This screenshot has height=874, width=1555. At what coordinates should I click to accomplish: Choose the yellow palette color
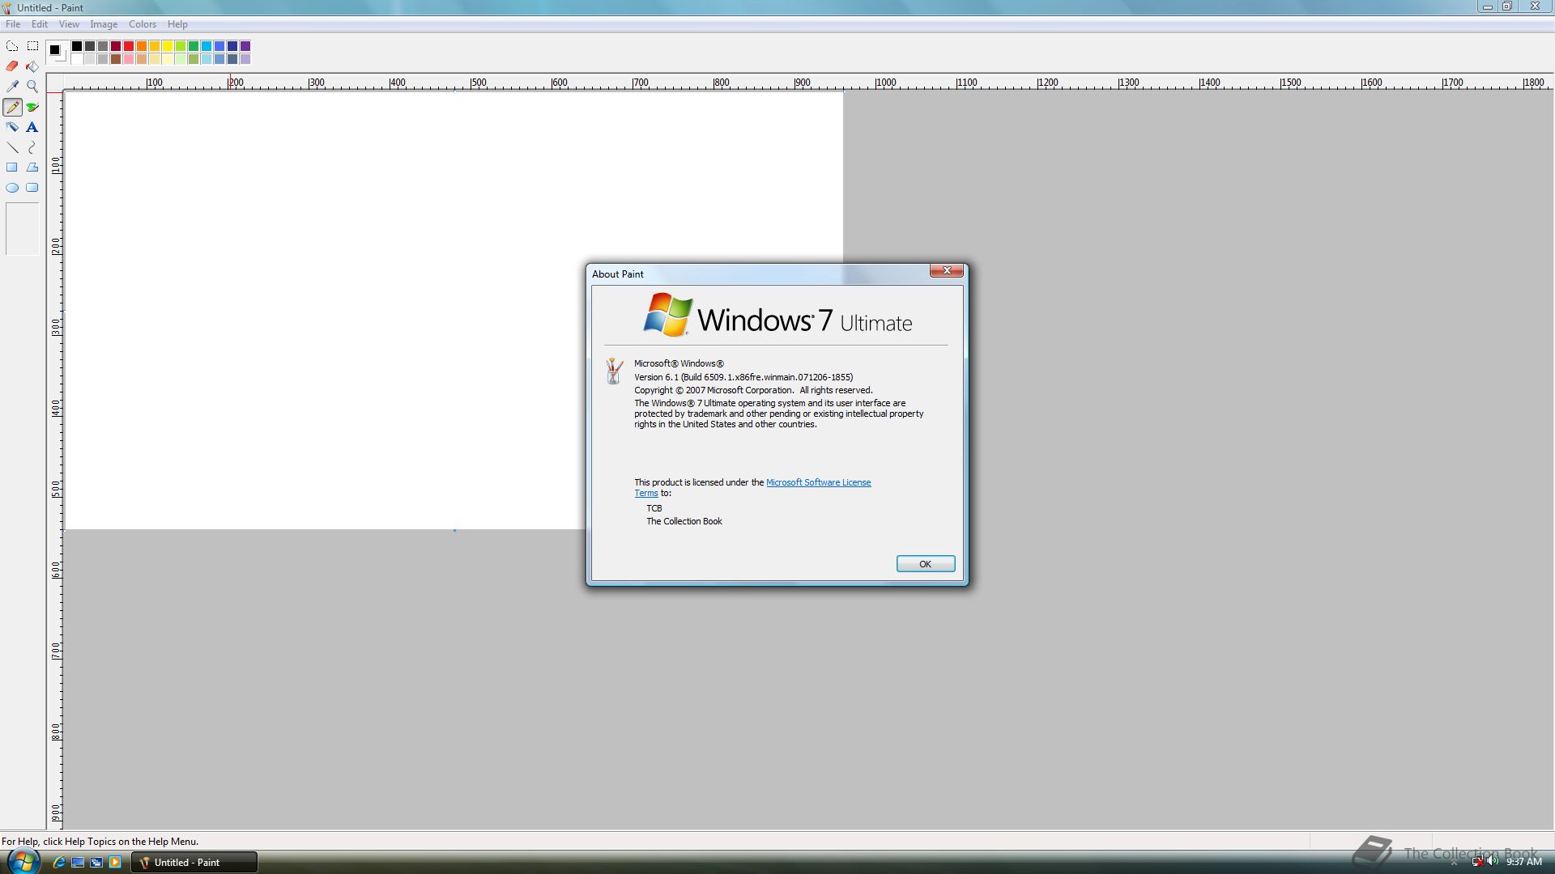coord(168,46)
